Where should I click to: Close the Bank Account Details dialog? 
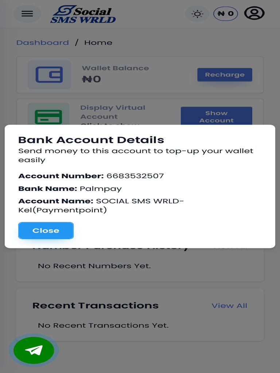click(x=46, y=231)
